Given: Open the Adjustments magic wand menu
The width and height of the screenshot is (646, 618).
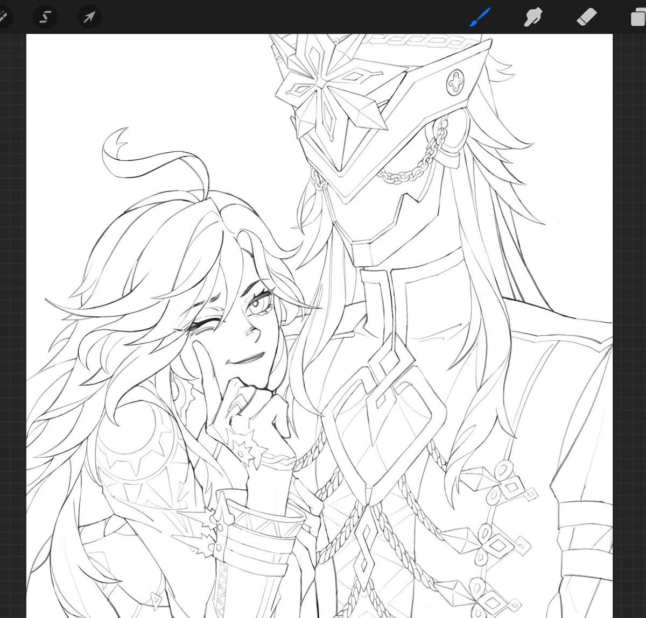Looking at the screenshot, I should [x=4, y=17].
